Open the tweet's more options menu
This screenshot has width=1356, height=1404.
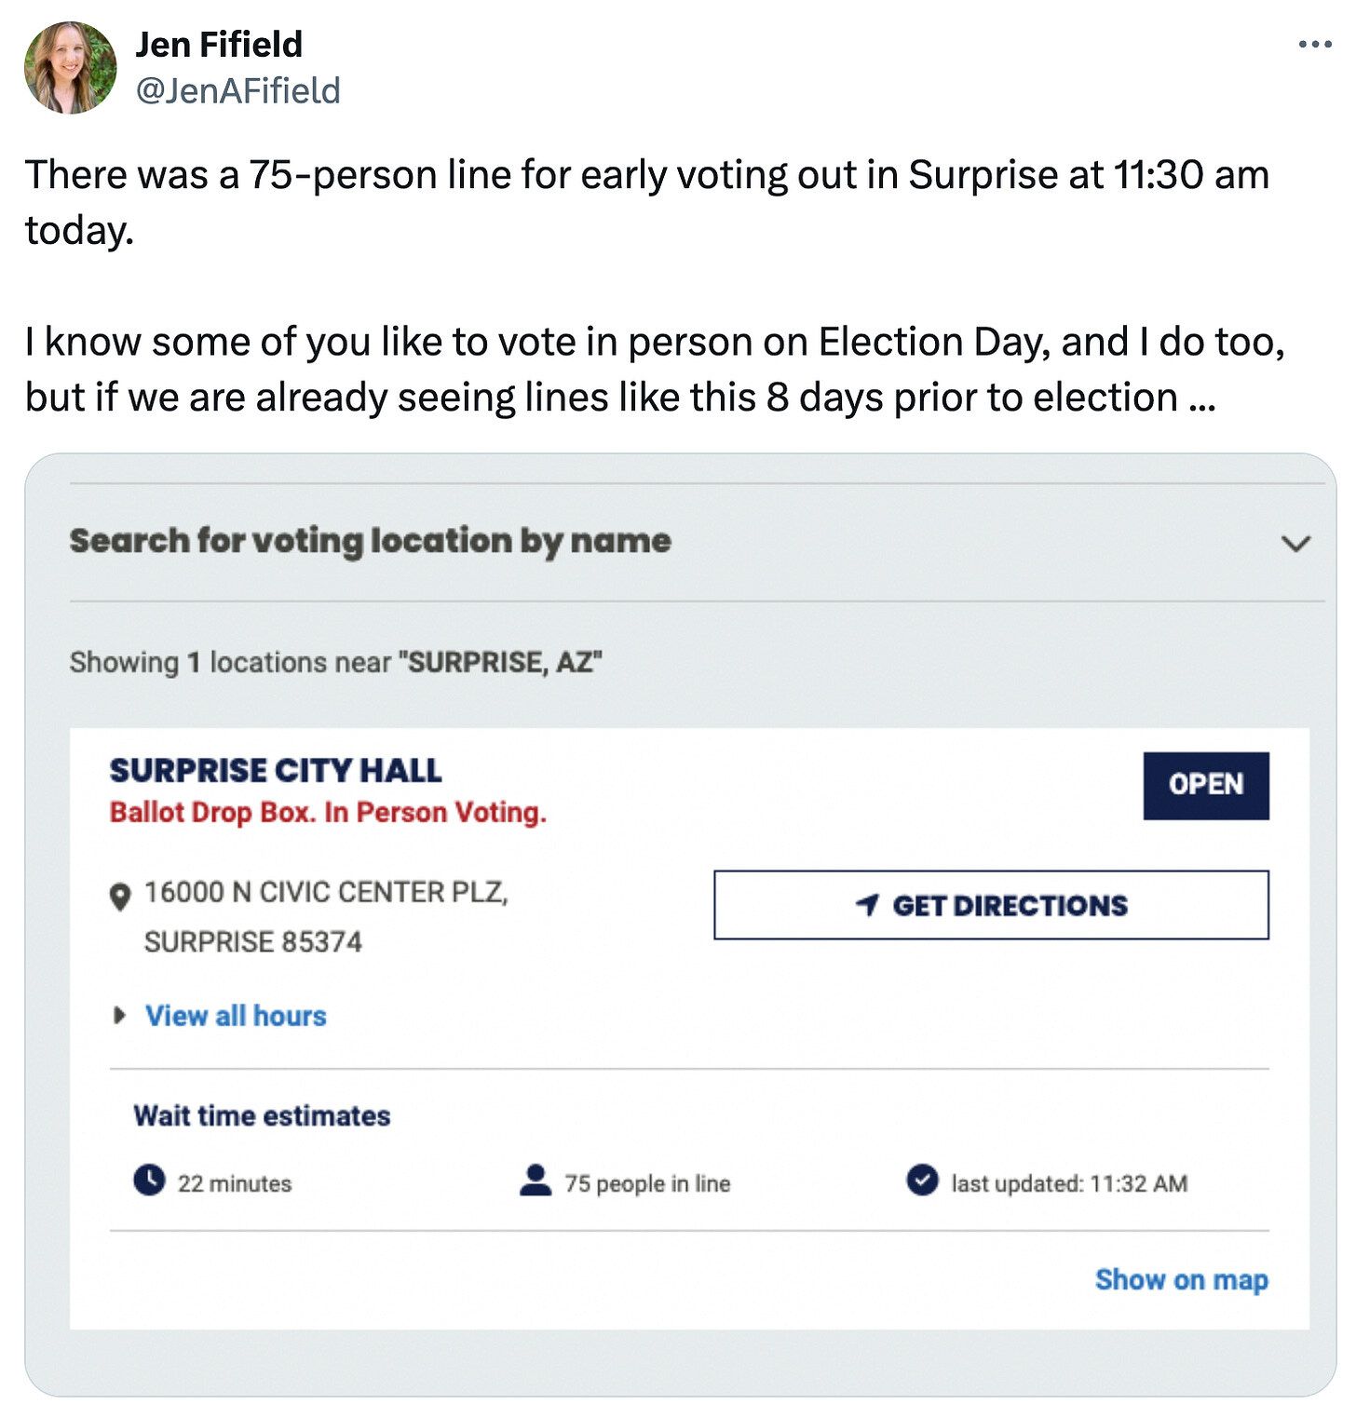1314,44
